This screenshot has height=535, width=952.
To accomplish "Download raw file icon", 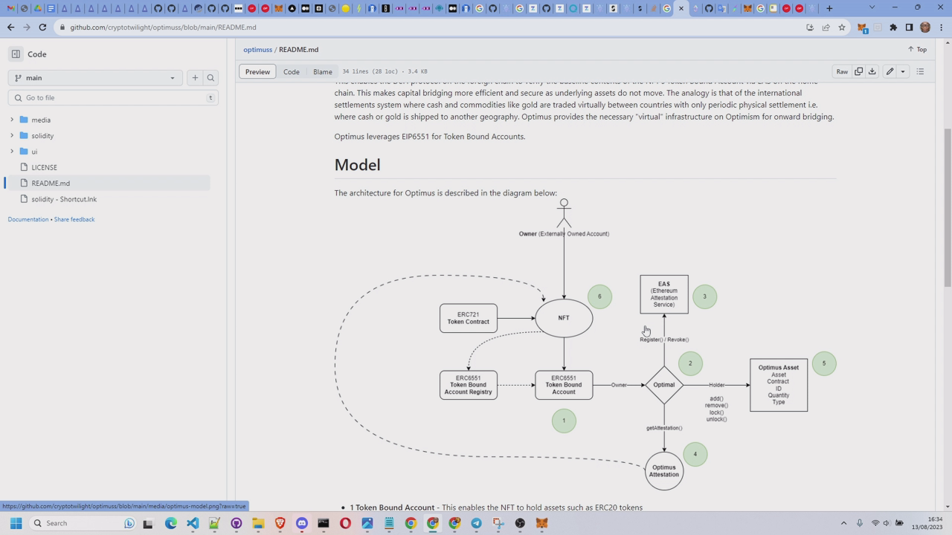I will (x=872, y=71).
